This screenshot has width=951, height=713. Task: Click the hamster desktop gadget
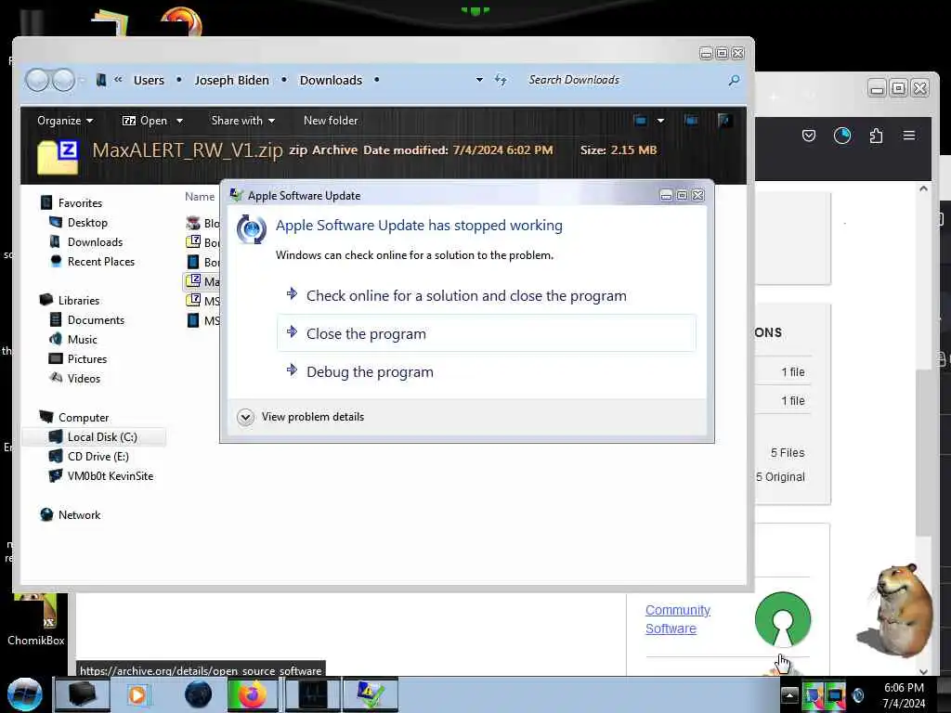tap(894, 609)
